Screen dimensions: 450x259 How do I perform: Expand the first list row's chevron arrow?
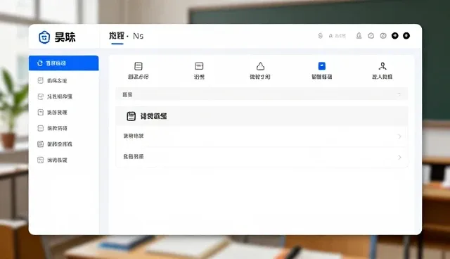tap(399, 137)
